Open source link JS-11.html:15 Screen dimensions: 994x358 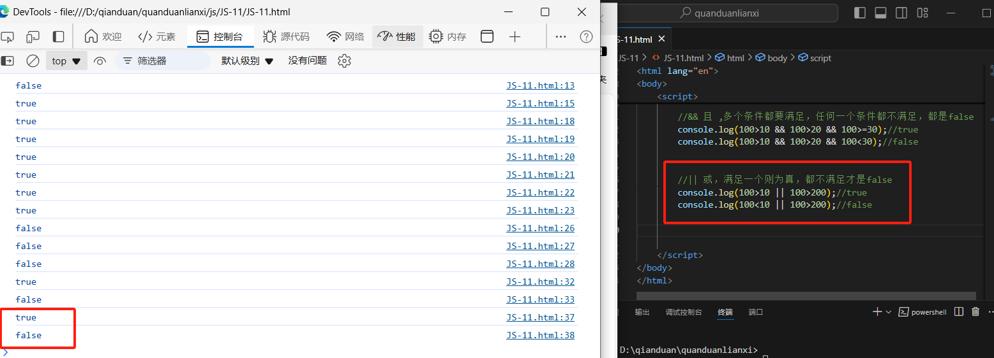[540, 103]
